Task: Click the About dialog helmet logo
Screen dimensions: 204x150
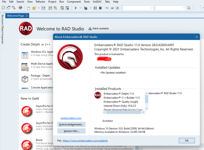Action: click(x=70, y=57)
